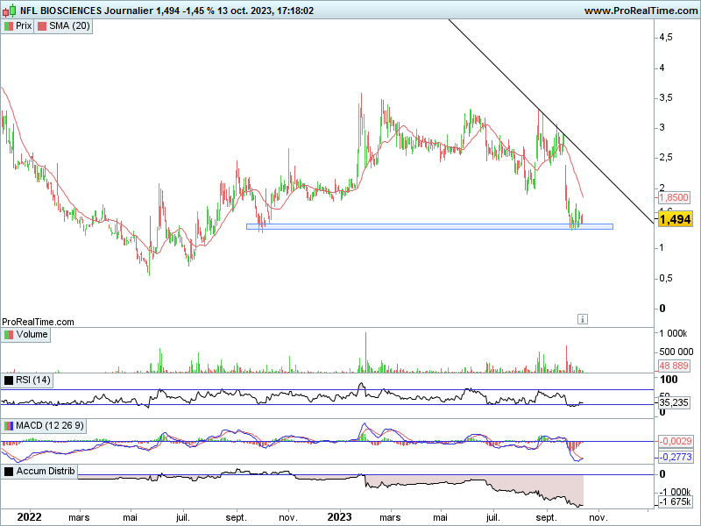Click the 100 RSI axis label
The image size is (701, 526).
tap(669, 380)
